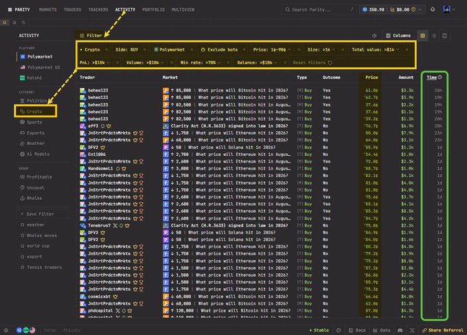This screenshot has width=467, height=335.
Task: Remove the Polymarket filter chip
Action: pos(192,49)
